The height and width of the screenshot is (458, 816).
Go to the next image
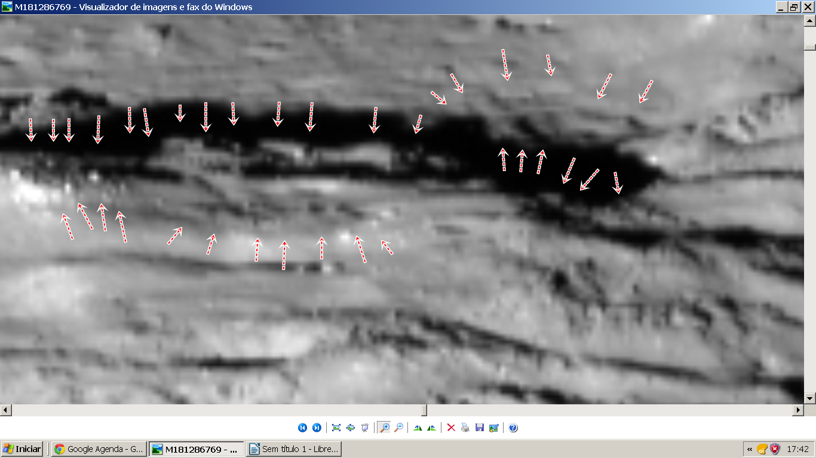point(317,428)
